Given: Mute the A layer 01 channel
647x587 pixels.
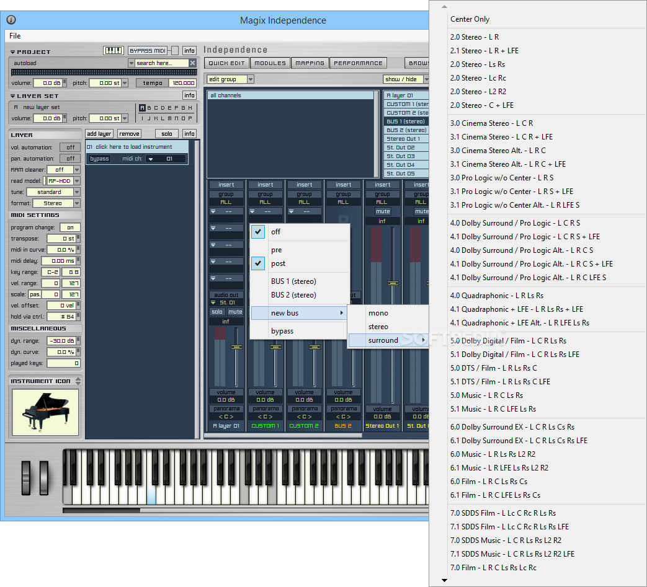Looking at the screenshot, I should point(234,312).
